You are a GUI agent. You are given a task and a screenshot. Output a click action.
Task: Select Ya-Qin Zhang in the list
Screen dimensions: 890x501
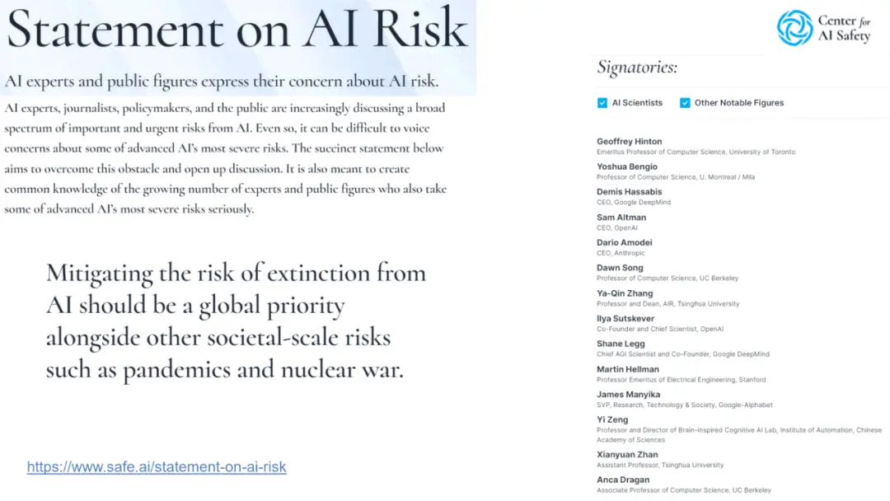coord(625,293)
